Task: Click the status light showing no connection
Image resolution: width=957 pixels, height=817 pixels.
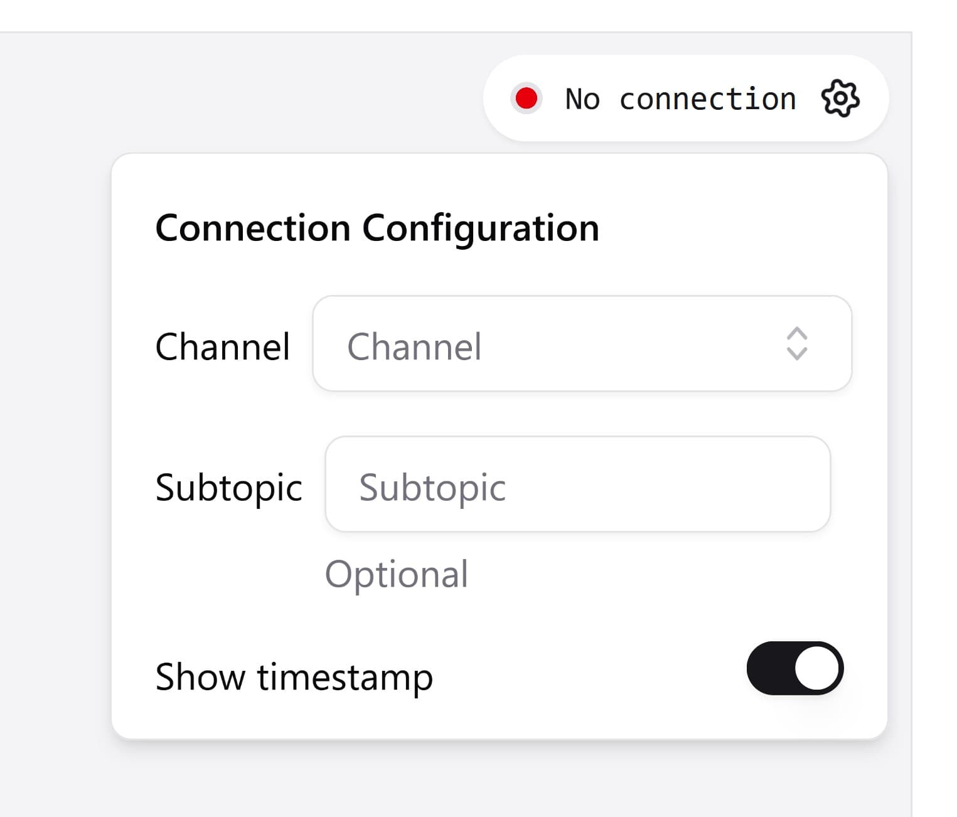Action: (x=527, y=99)
